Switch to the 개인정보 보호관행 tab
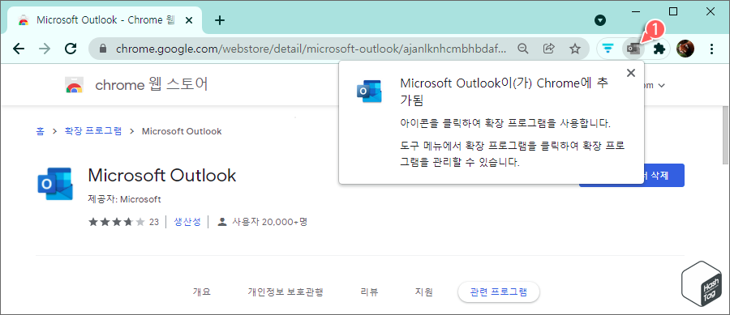The image size is (730, 315). pos(286,292)
